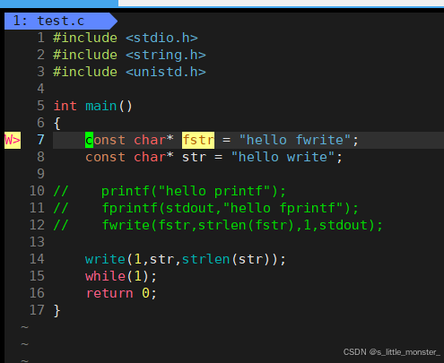Click the commented fprintf line
Viewport: 444px width, 363px height.
tap(205, 208)
